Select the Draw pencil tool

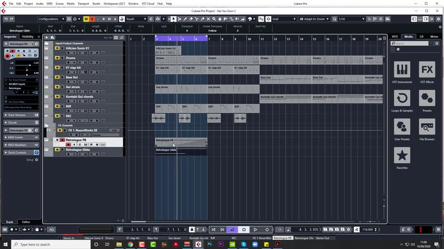[185, 19]
